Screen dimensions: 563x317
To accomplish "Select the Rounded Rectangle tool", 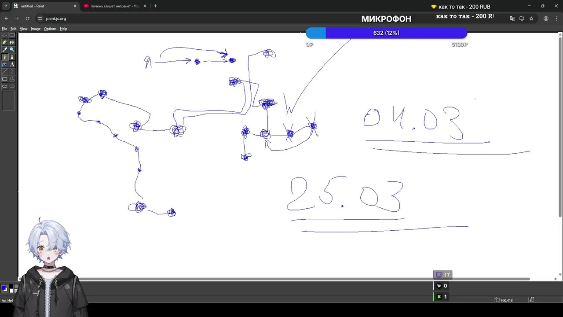I will 12,86.
